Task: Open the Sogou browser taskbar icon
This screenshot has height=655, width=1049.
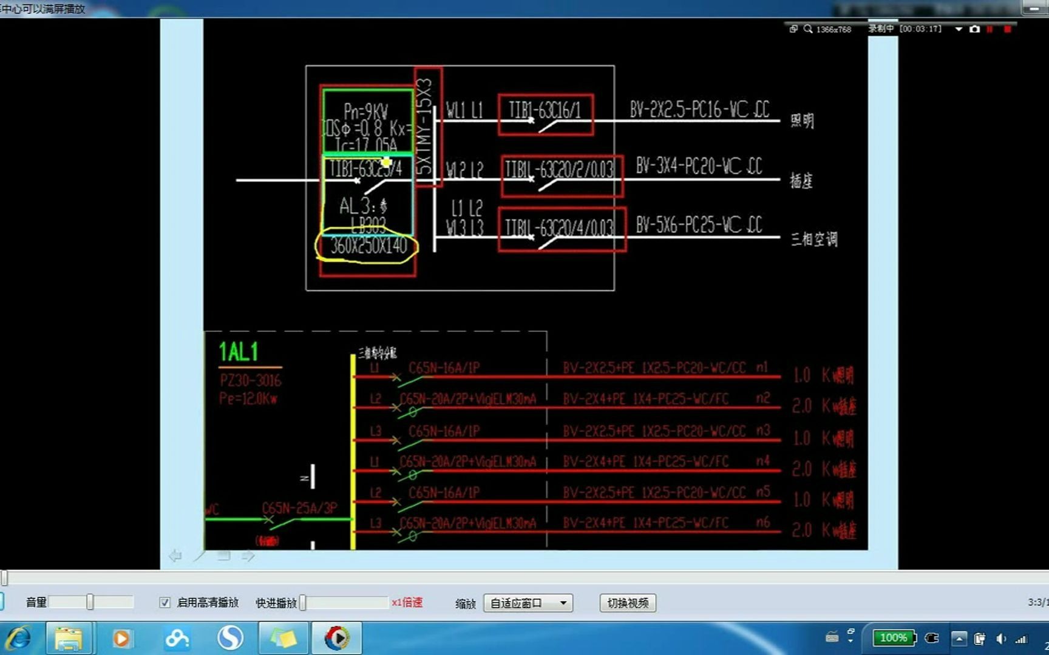Action: [x=231, y=638]
